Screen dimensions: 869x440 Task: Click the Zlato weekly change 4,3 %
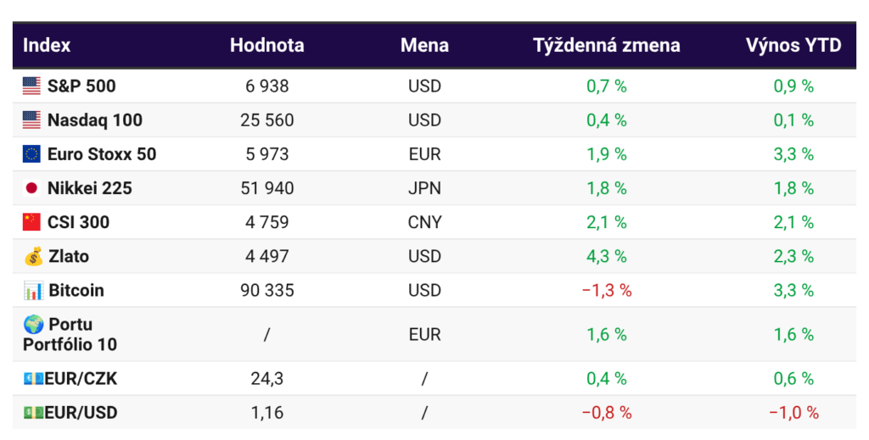[x=606, y=256]
